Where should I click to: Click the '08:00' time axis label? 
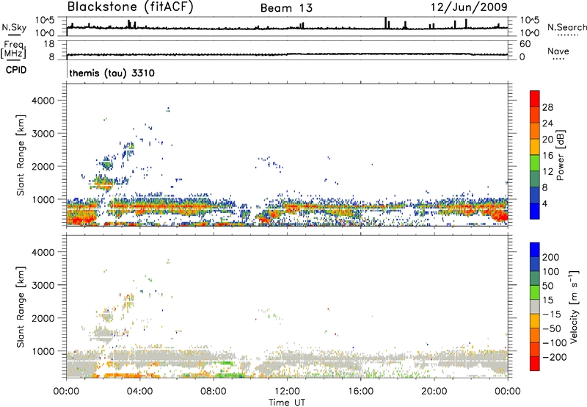pos(214,392)
